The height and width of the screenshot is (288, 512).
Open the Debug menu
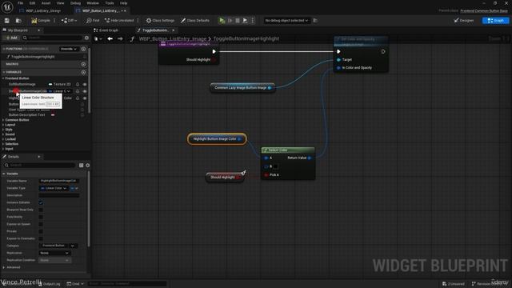75,3
